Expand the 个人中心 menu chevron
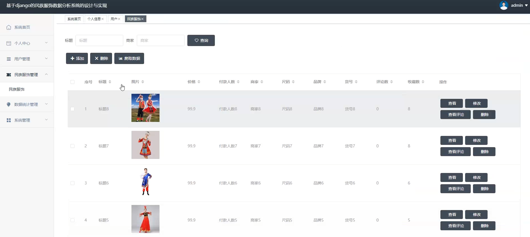The width and height of the screenshot is (530, 237). pos(46,43)
